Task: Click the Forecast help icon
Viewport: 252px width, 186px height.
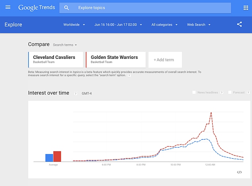Action: click(x=248, y=92)
